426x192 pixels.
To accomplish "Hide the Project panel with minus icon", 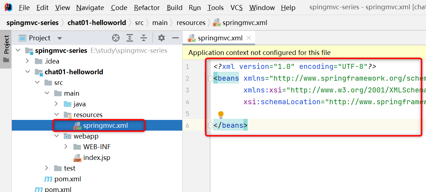I will click(175, 38).
